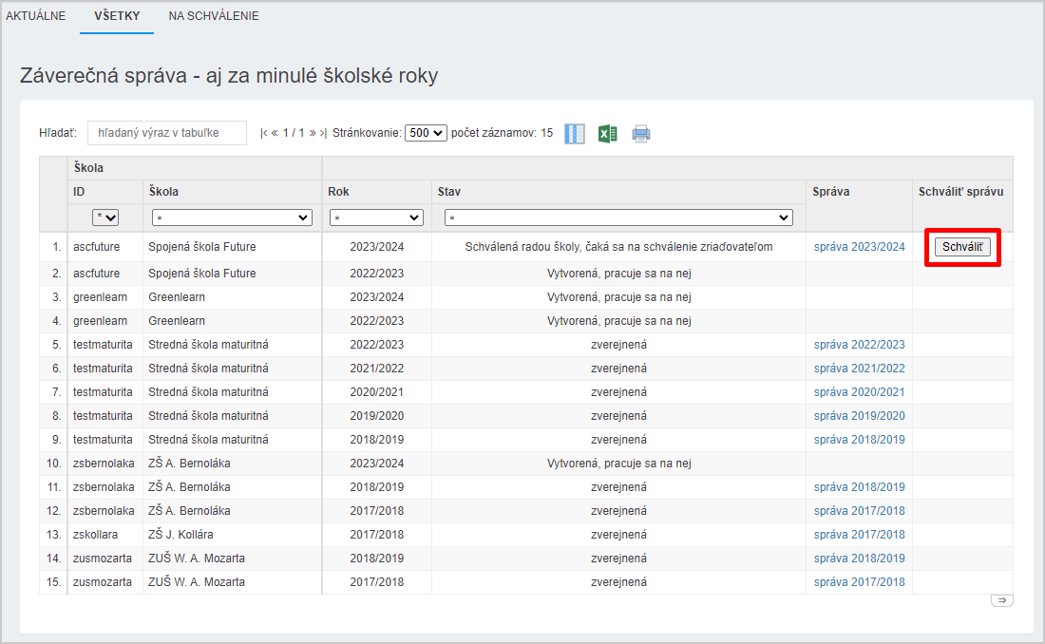Open správa 2022/2023 for Stredná škola maturitná
The height and width of the screenshot is (644, 1045).
pyautogui.click(x=859, y=345)
